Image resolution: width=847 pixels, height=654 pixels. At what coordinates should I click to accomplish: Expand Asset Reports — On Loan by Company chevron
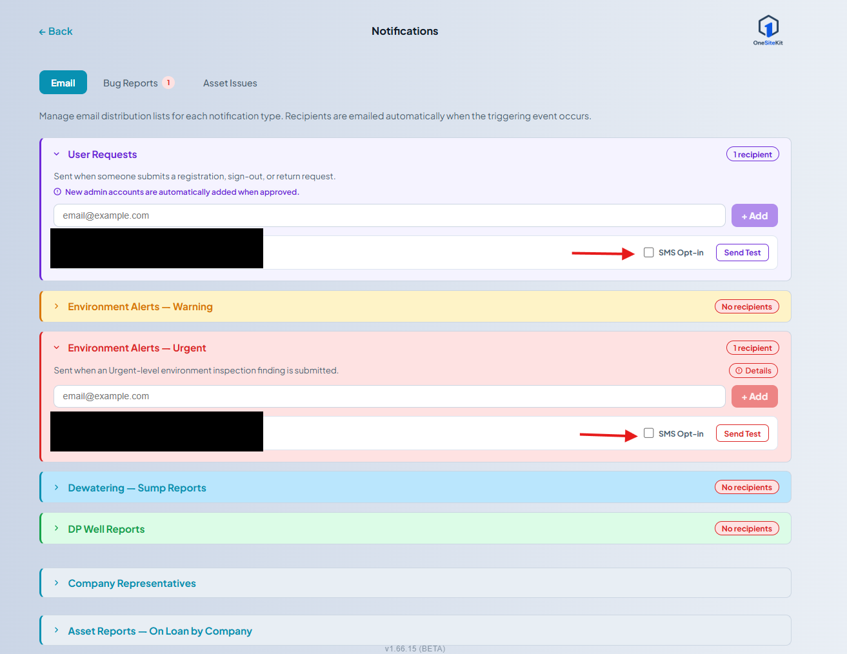click(x=57, y=631)
